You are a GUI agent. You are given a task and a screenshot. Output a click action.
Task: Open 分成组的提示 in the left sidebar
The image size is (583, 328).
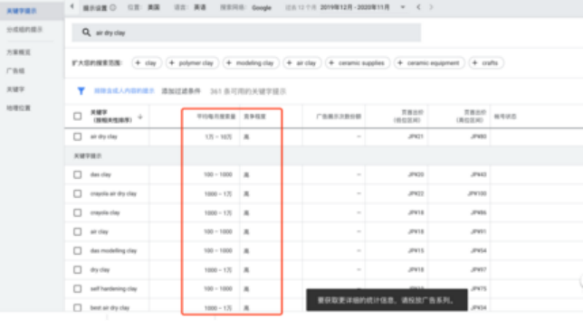tap(24, 29)
